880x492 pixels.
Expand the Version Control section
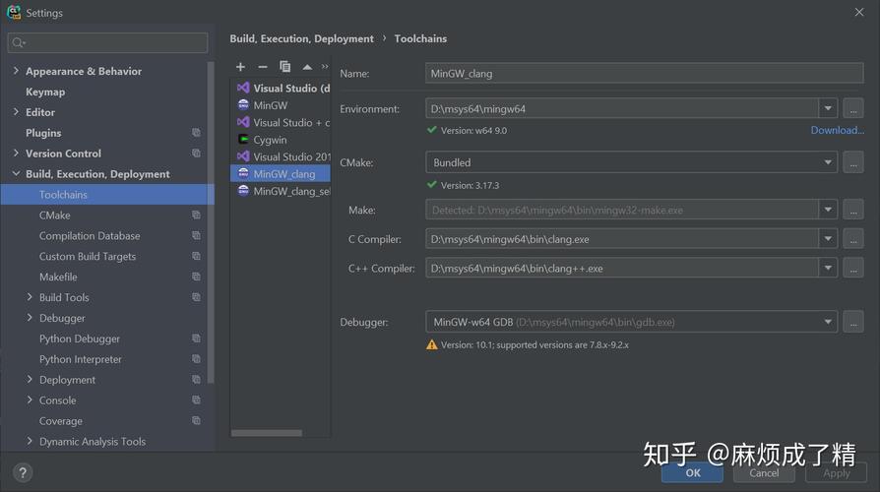[x=16, y=154]
